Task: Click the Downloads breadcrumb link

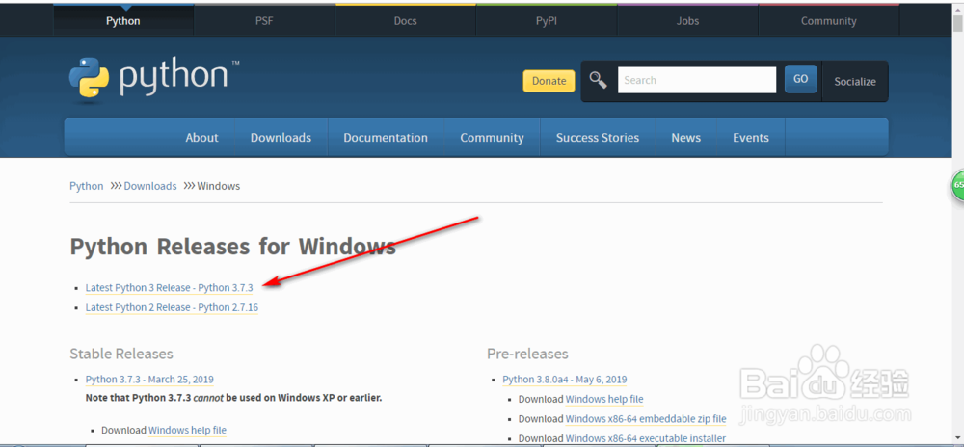Action: [x=150, y=186]
